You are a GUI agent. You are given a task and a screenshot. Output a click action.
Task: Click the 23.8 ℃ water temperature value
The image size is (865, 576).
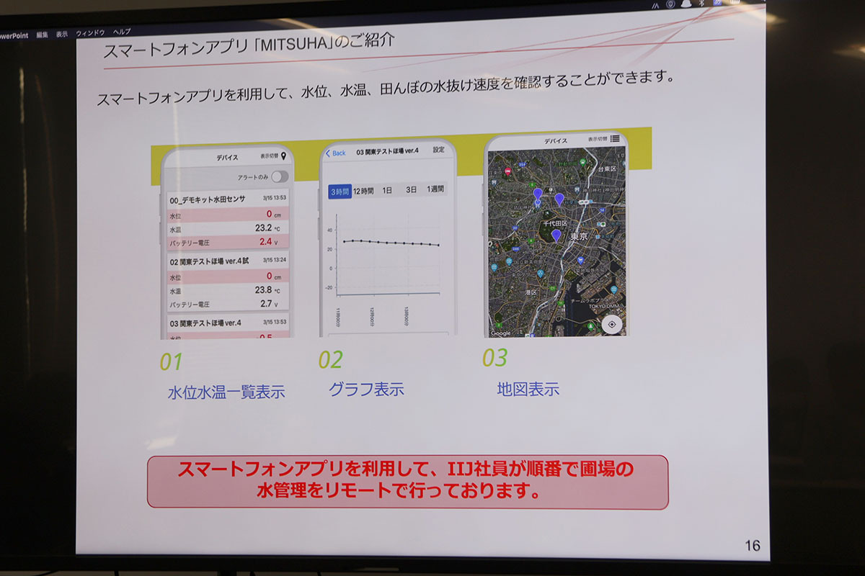268,290
